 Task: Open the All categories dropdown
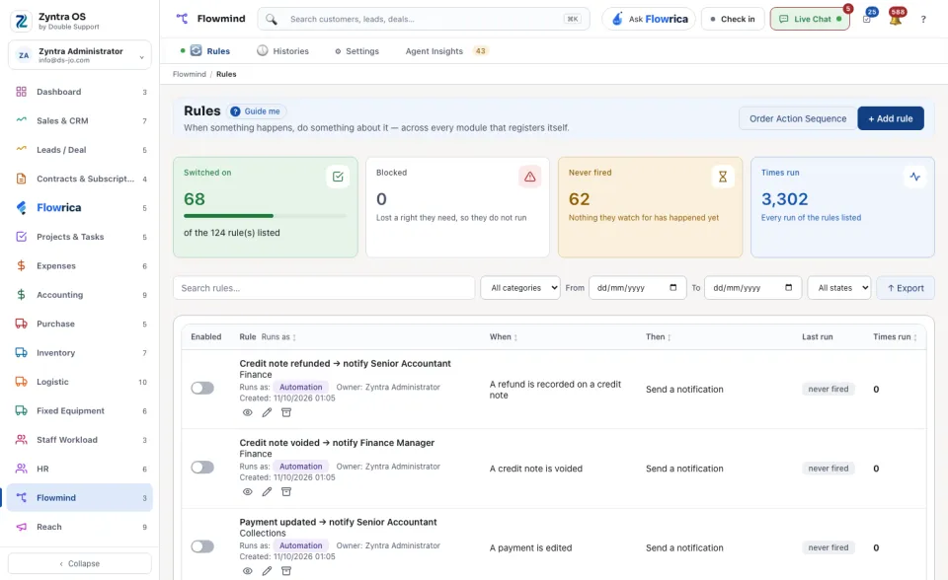click(x=520, y=288)
